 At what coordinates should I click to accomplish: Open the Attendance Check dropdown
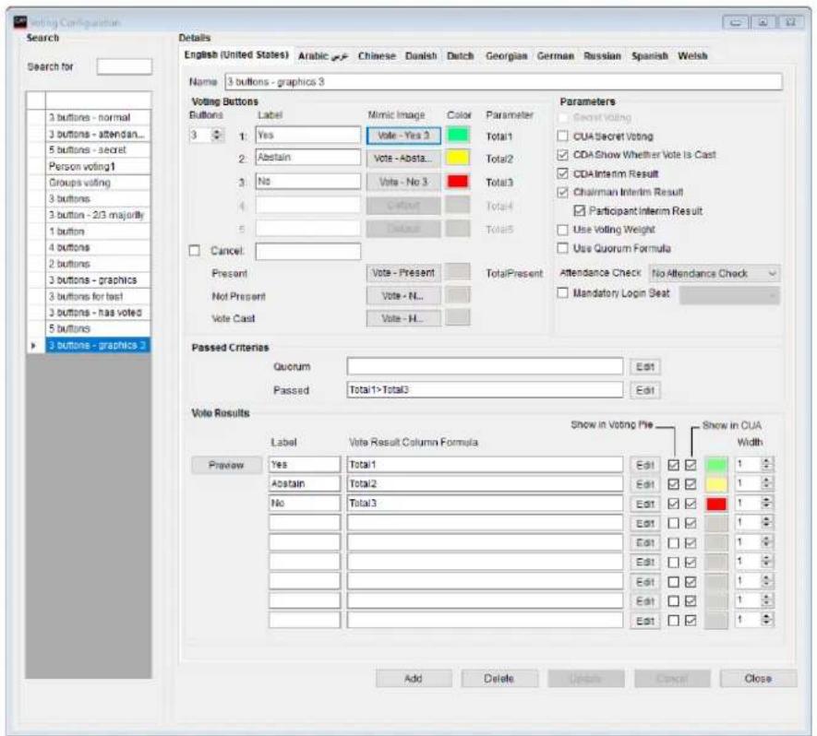pos(715,273)
